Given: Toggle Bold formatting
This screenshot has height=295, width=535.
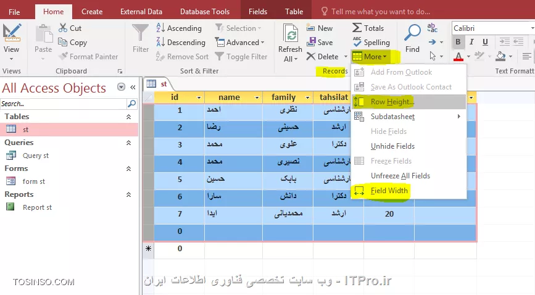Looking at the screenshot, I should pyautogui.click(x=458, y=42).
